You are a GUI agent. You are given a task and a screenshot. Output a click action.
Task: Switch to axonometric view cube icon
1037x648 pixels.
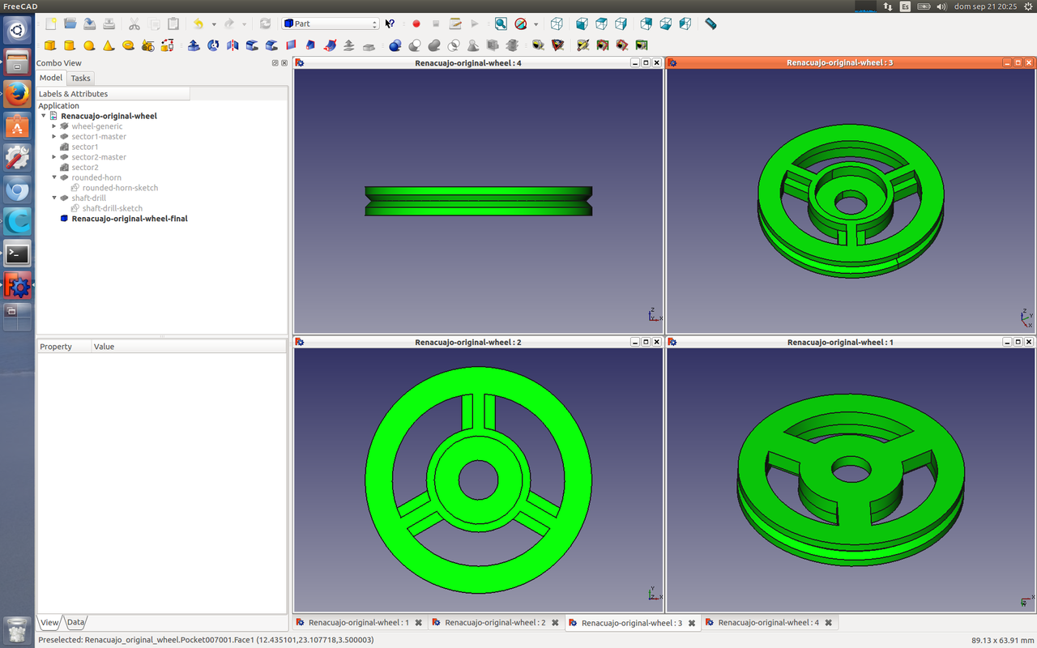click(x=557, y=24)
